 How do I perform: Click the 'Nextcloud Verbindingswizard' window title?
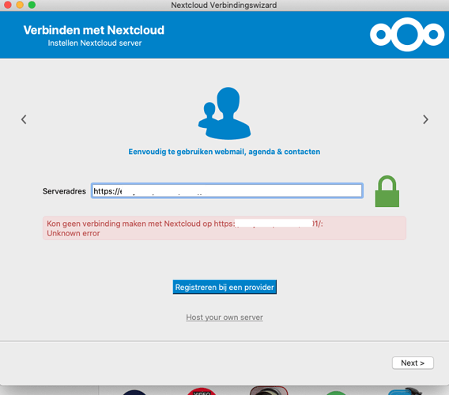[x=224, y=6]
